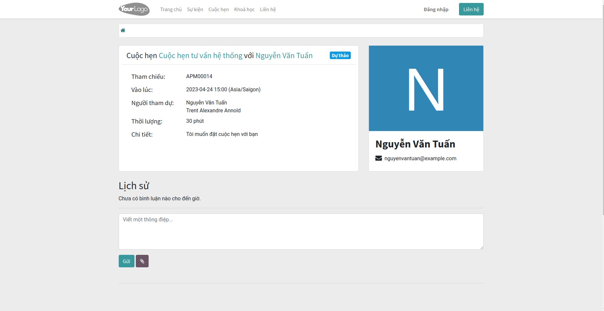Viewport: 604px width, 311px height.
Task: Open the Nguyễn Văn Tuấn profile link
Action: tap(284, 56)
